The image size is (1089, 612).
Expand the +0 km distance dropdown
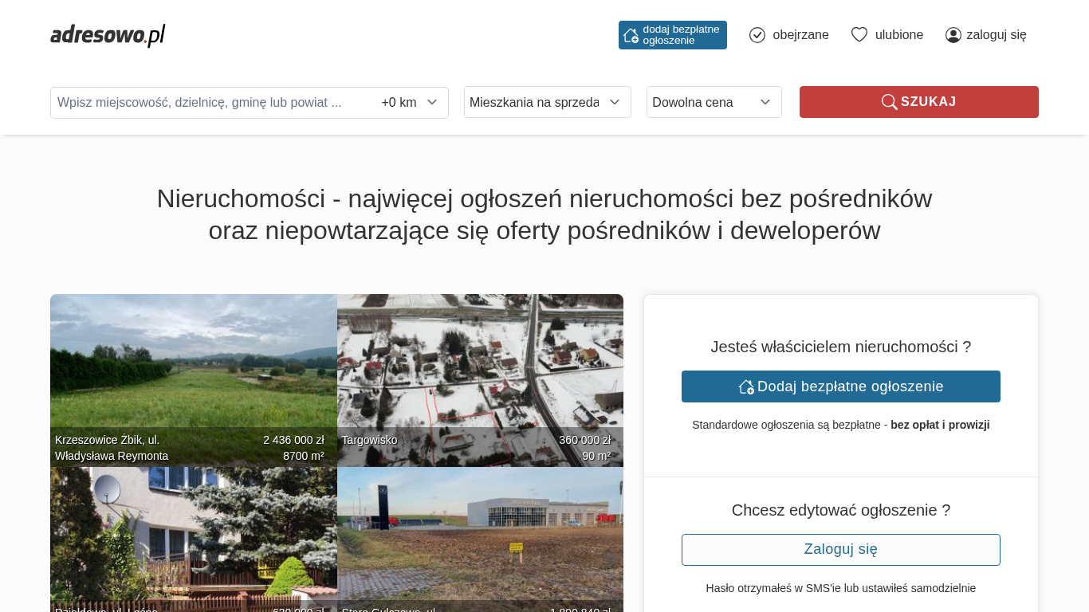[x=410, y=102]
